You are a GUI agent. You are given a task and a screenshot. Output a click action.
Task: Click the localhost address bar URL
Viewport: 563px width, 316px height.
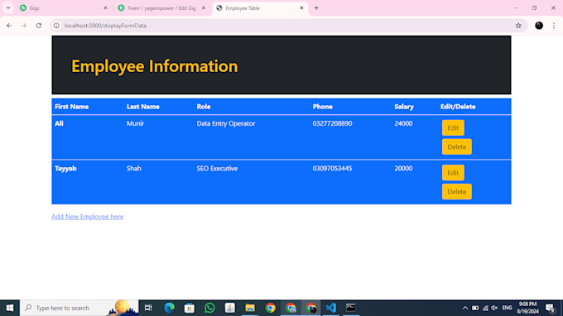pyautogui.click(x=105, y=26)
